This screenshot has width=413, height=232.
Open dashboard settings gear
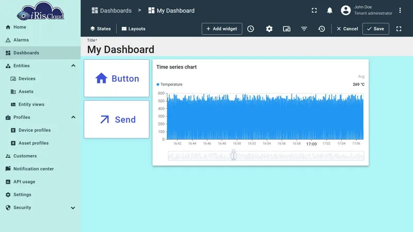[x=269, y=29]
